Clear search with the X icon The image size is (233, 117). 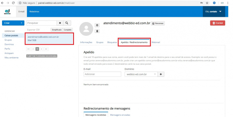60,23
